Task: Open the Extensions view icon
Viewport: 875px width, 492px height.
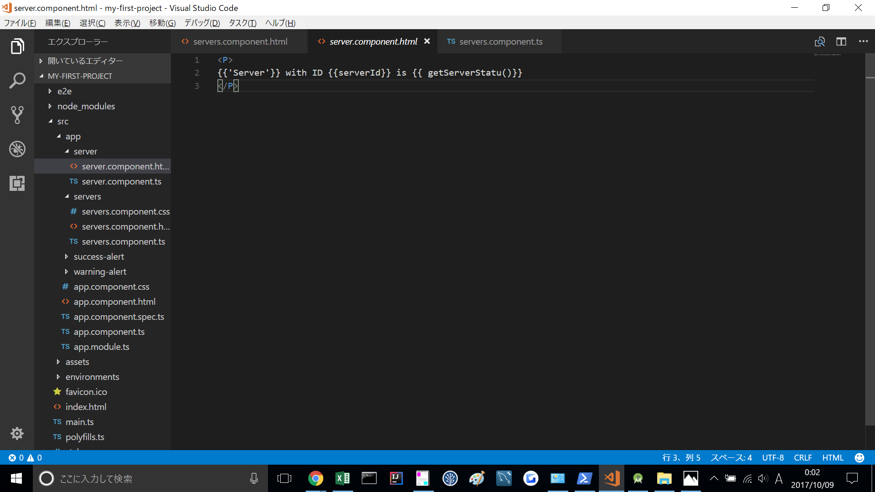Action: click(x=17, y=183)
